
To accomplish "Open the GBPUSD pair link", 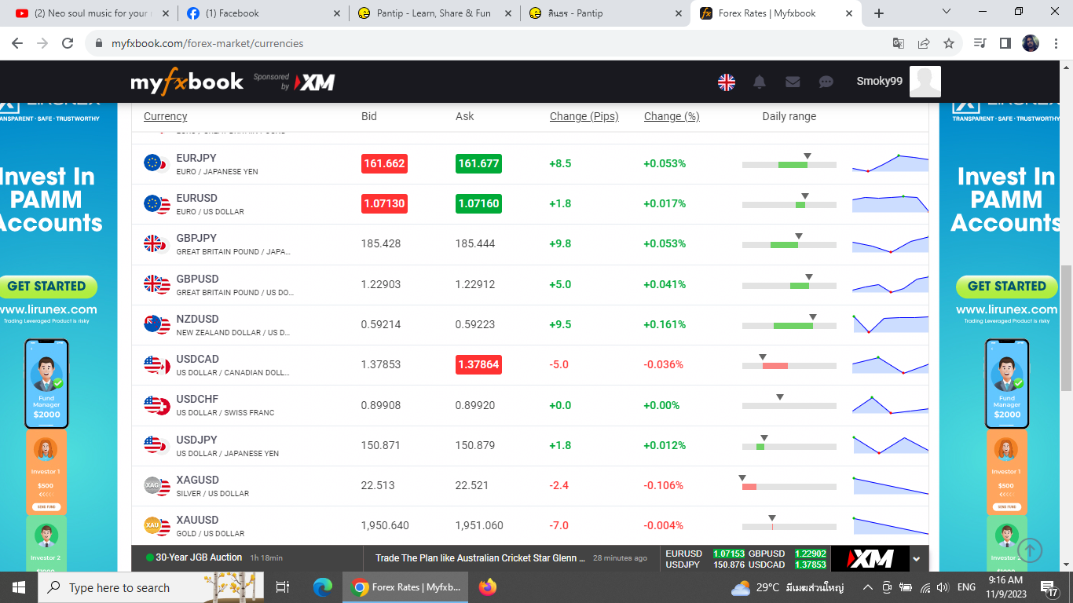I will coord(197,279).
